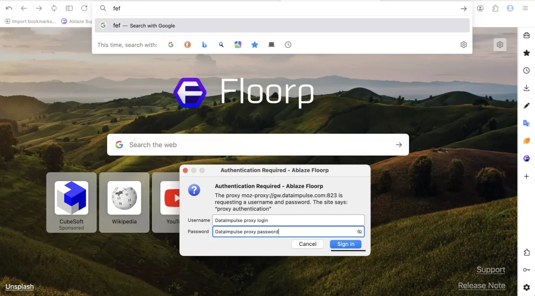Viewport: 535px width, 296px height.
Task: Open Ablaze Support bookmark
Action: click(x=76, y=21)
